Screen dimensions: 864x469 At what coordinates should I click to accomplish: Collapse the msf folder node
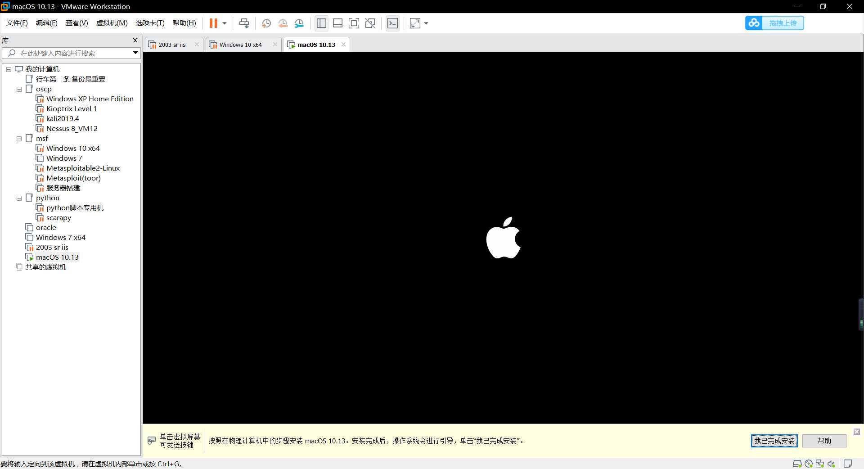point(19,139)
